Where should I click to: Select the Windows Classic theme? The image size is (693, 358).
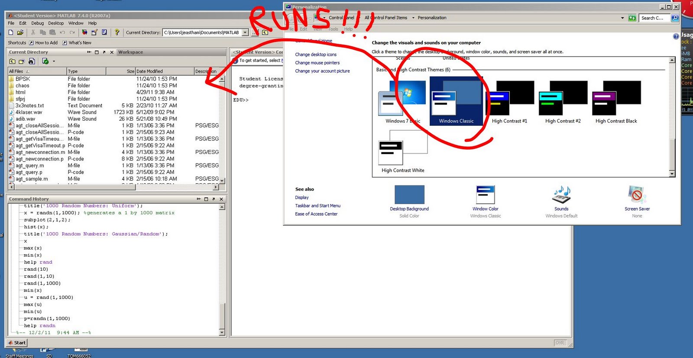(x=456, y=101)
